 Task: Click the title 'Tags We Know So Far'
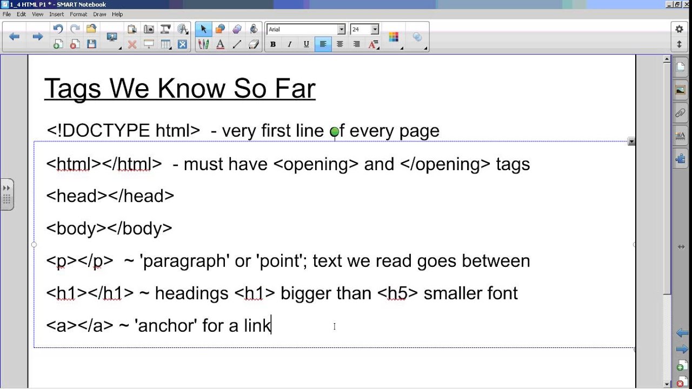click(x=179, y=88)
